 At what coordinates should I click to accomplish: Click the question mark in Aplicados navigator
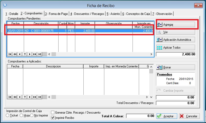tap(25, 97)
